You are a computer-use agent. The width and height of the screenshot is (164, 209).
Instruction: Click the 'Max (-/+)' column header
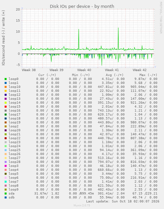(148, 75)
